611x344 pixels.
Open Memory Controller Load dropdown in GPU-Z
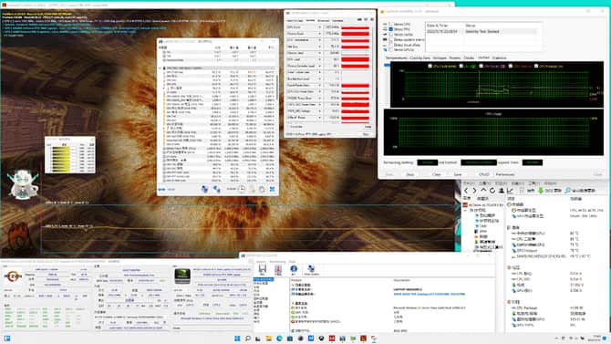click(319, 66)
